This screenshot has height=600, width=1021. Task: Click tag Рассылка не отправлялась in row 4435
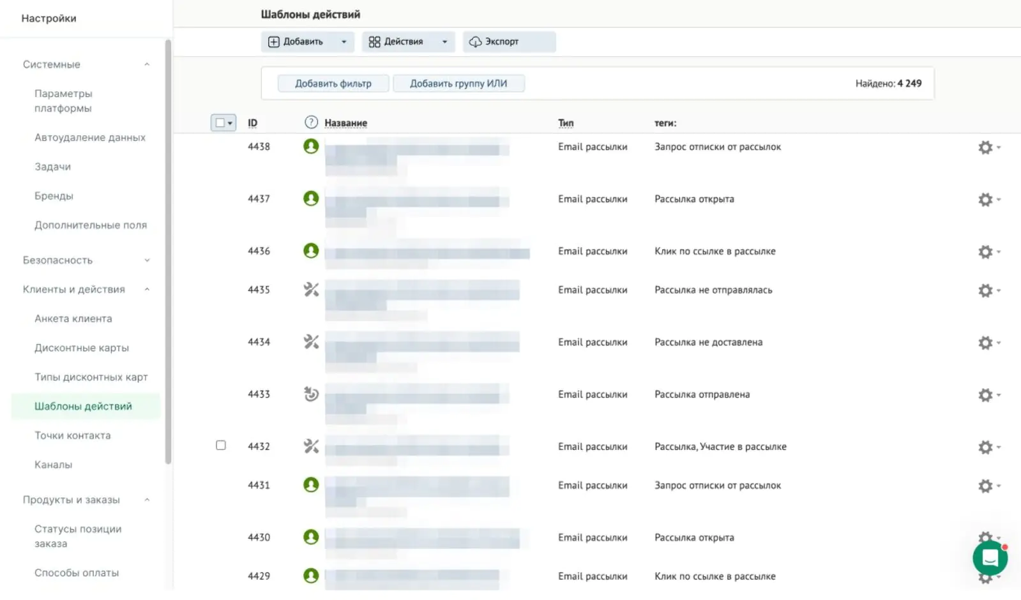tap(713, 290)
